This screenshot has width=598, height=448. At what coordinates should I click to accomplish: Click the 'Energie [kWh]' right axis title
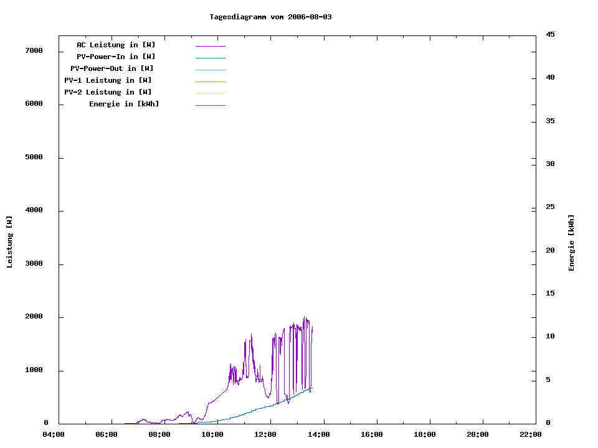571,243
